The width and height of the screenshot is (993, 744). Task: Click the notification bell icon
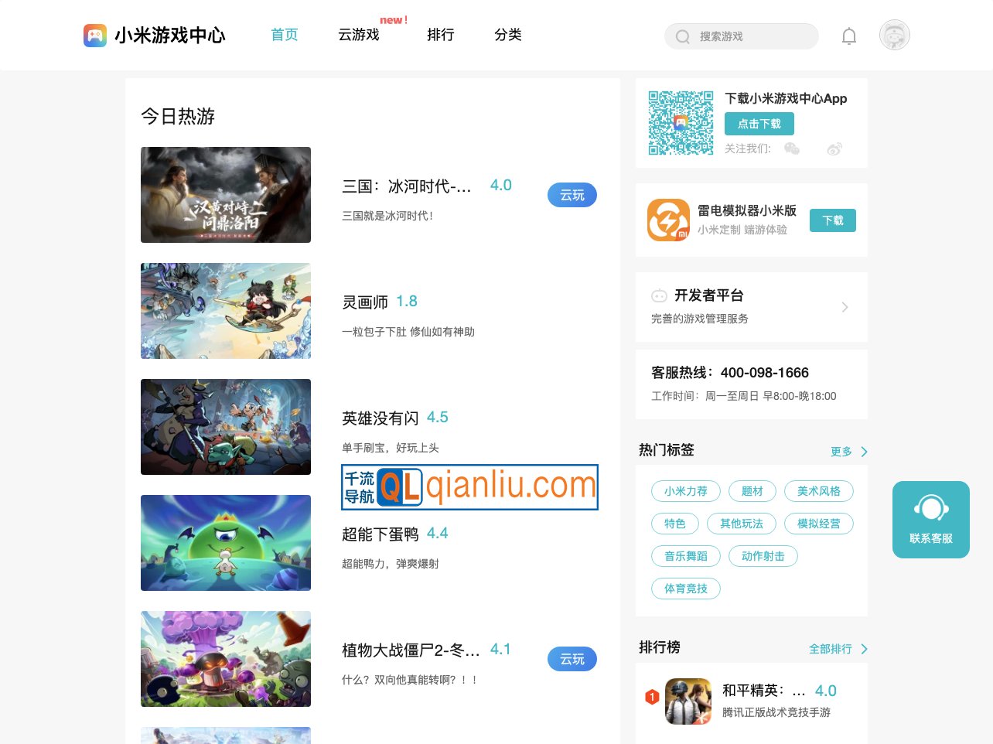tap(848, 36)
